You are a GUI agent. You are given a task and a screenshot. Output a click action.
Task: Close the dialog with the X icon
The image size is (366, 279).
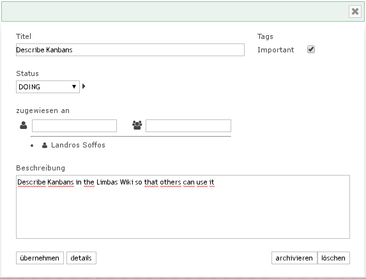point(355,11)
